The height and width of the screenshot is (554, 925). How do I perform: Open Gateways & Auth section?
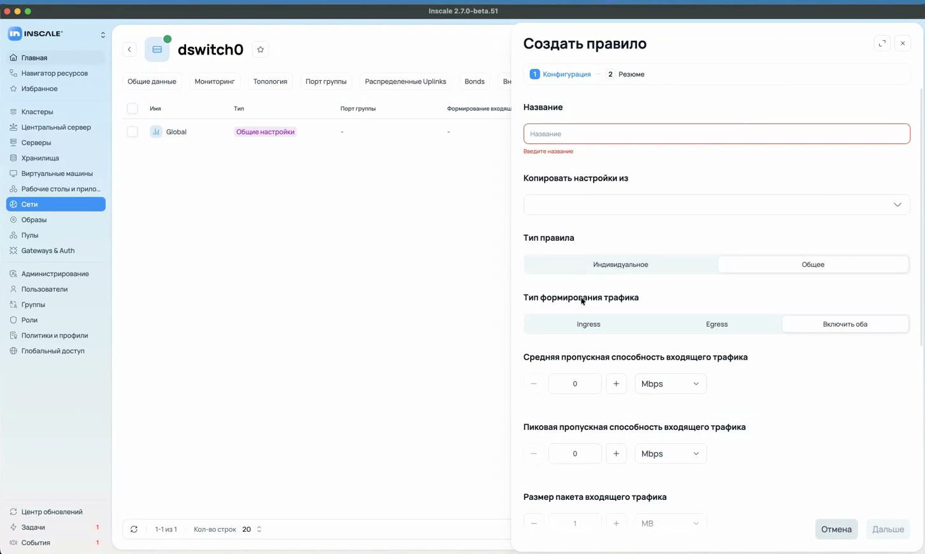[56, 251]
